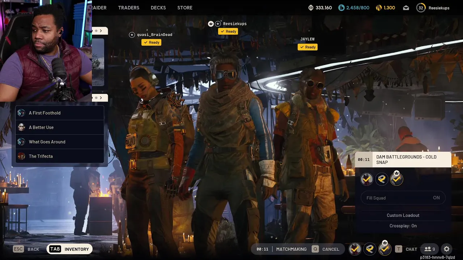Image resolution: width=463 pixels, height=260 pixels.
Task: Click the TAB key icon
Action: 55,249
